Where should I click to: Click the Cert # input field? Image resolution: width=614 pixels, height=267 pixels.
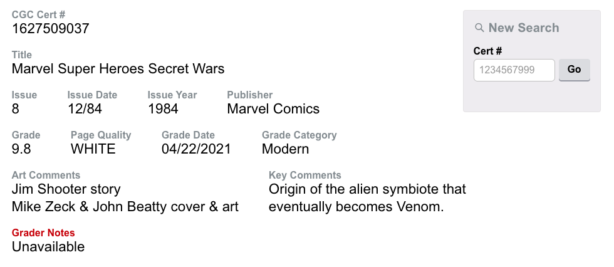514,70
